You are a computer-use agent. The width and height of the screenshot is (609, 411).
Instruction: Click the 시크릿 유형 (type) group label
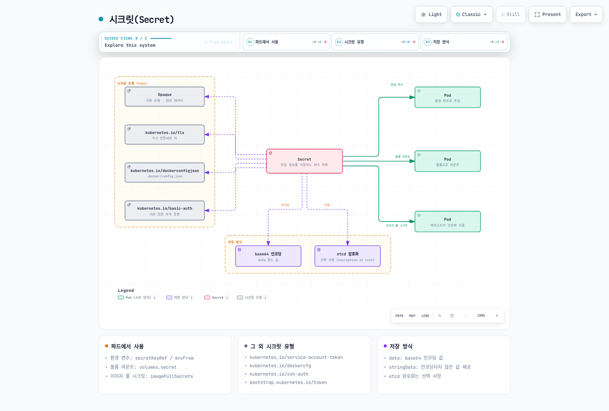point(132,83)
